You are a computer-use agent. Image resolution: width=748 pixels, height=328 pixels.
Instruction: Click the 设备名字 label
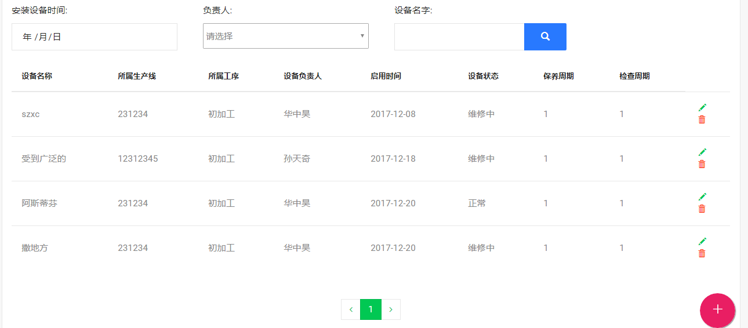[x=413, y=10]
